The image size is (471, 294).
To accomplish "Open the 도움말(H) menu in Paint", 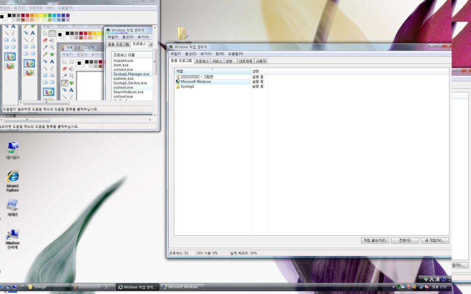I will [65, 8].
